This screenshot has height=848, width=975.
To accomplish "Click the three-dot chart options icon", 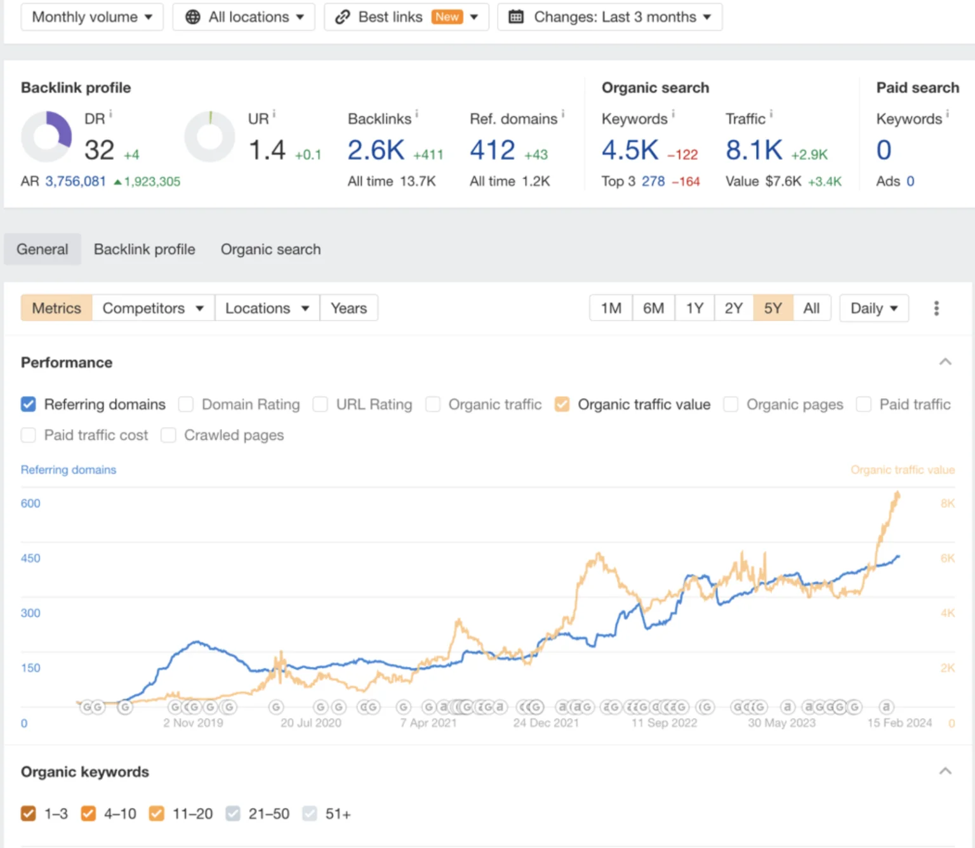I will pyautogui.click(x=936, y=308).
